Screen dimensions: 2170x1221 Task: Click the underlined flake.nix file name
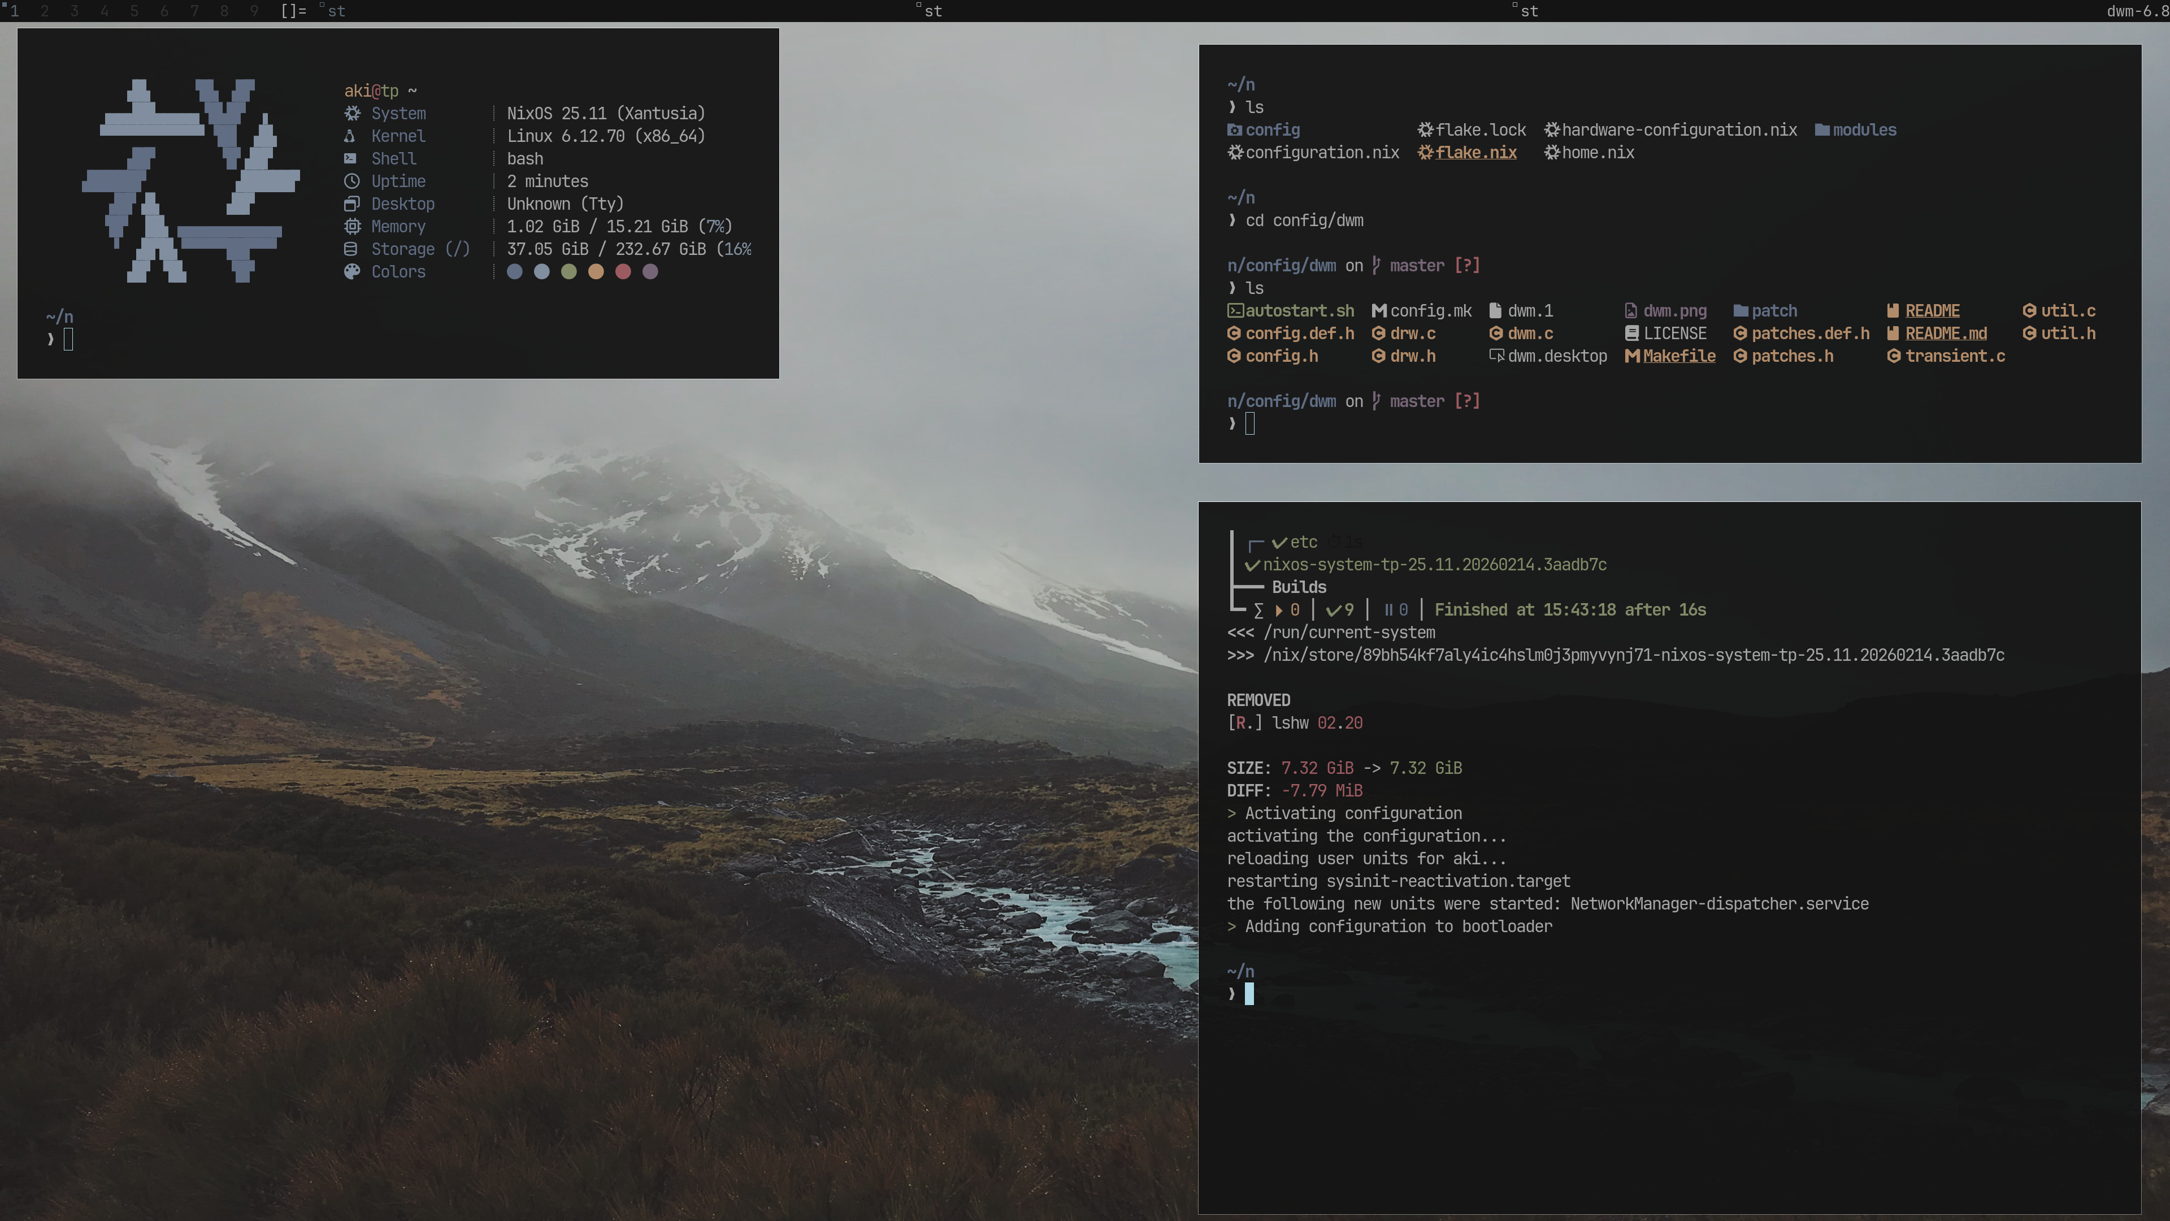tap(1476, 153)
